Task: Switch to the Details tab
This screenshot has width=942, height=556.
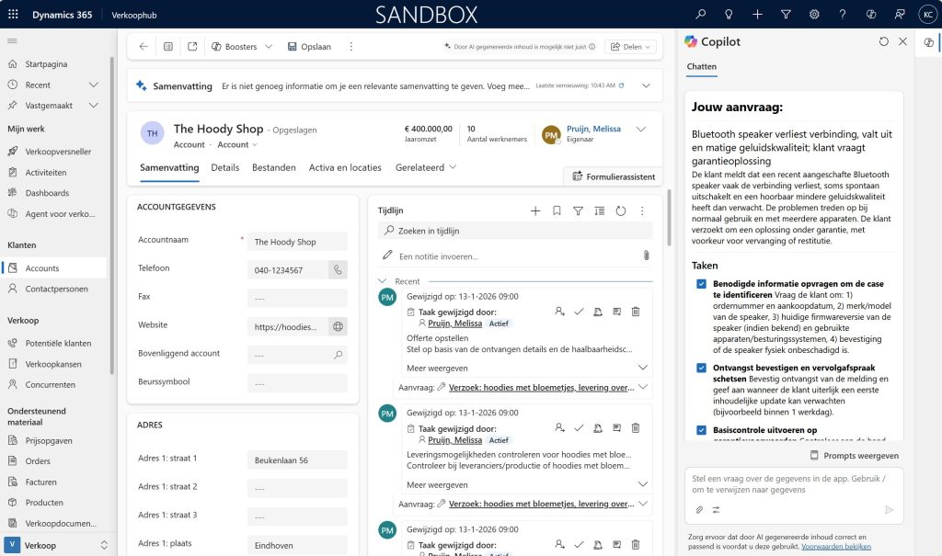Action: (224, 168)
